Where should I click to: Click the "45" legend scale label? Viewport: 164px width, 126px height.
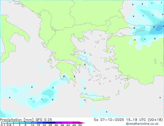pos(74,125)
